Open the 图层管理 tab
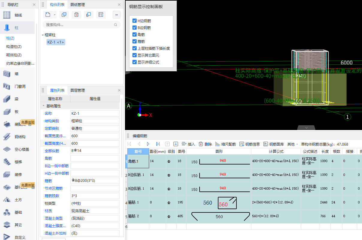Viewport: 362px width, 240px height. pyautogui.click(x=78, y=90)
